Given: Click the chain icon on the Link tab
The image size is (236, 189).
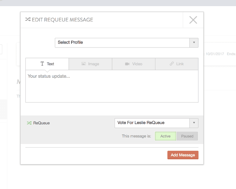Looking at the screenshot, I should [172, 64].
